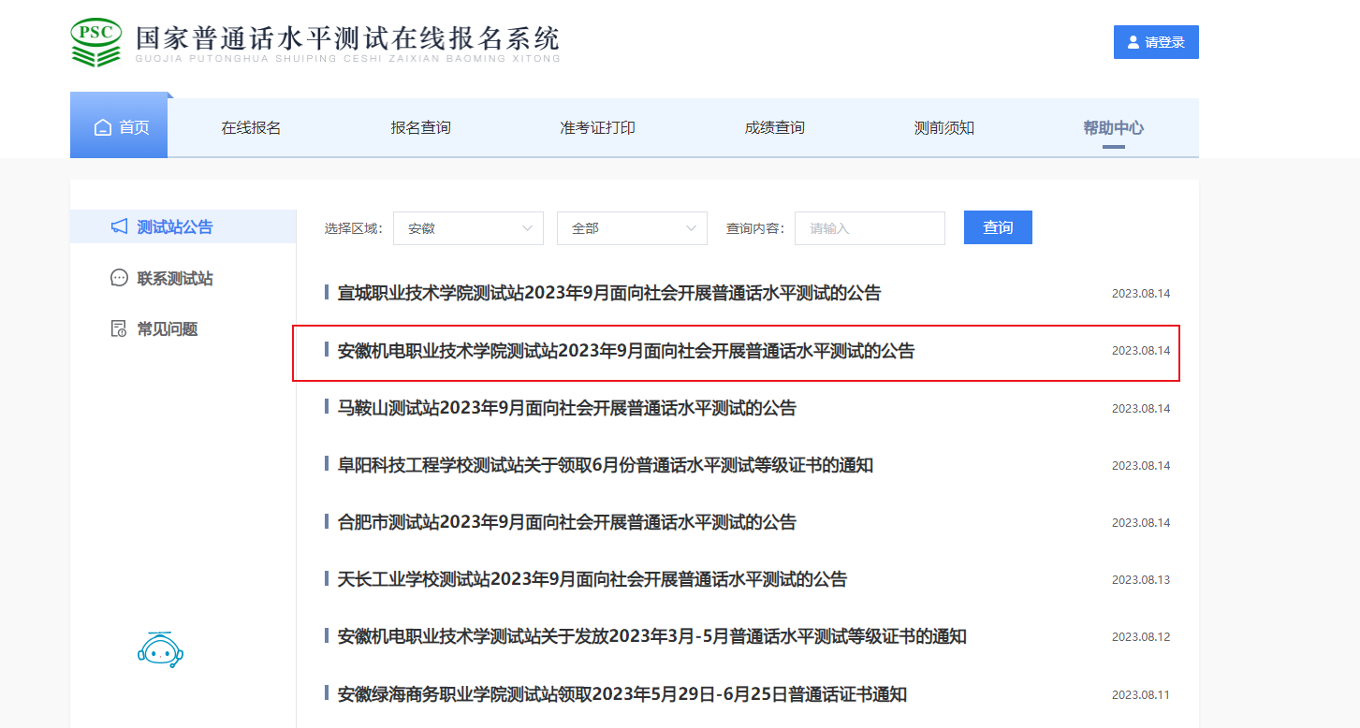Click date 2023.08.14 of 宣城职业技术学院 row
Image resolution: width=1360 pixels, height=728 pixels.
tap(1141, 294)
